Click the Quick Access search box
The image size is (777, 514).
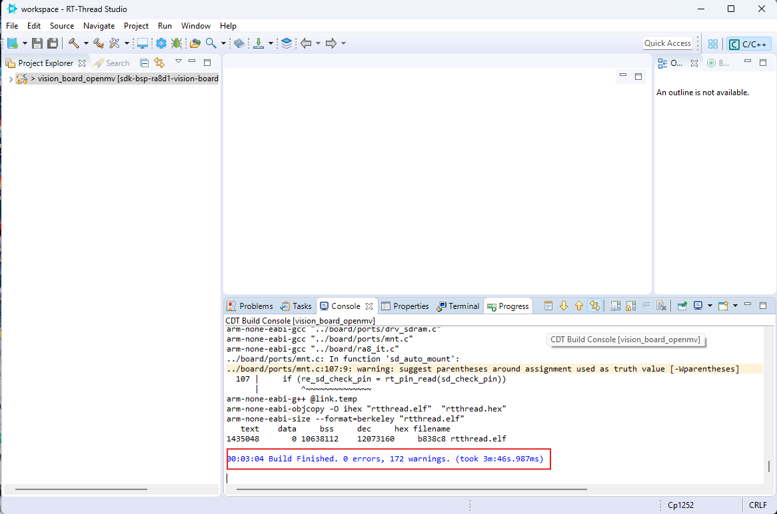point(667,43)
